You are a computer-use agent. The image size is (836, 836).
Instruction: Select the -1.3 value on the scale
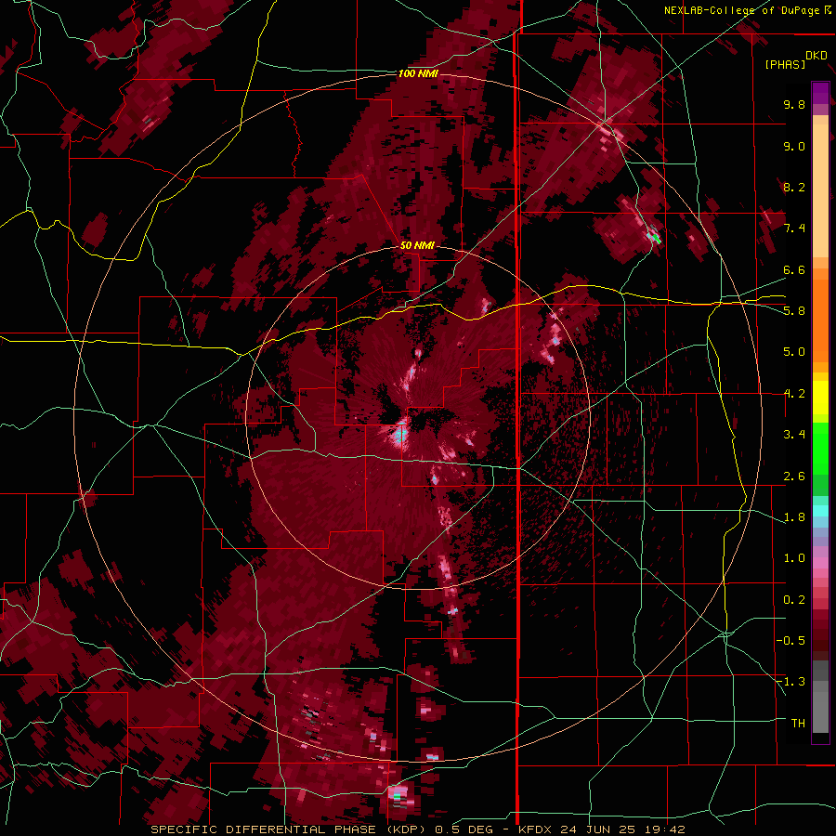coord(790,682)
